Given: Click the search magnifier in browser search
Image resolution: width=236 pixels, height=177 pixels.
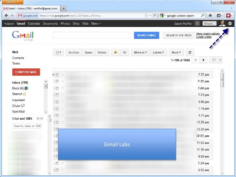Looking at the screenshot, I should 202,16.
